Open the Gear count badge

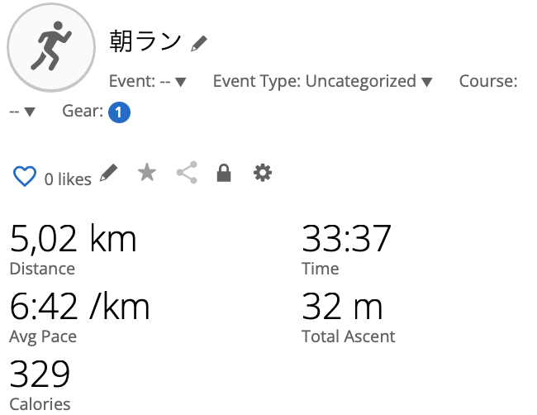coord(119,112)
